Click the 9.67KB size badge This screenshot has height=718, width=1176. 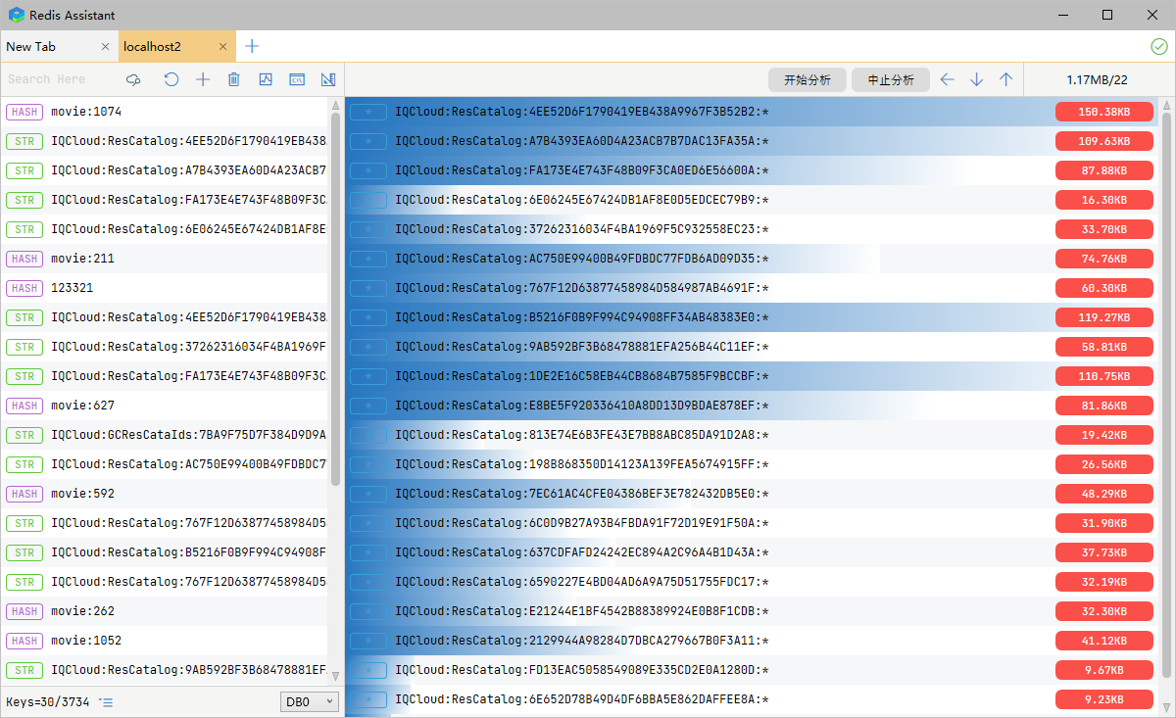[x=1103, y=670]
